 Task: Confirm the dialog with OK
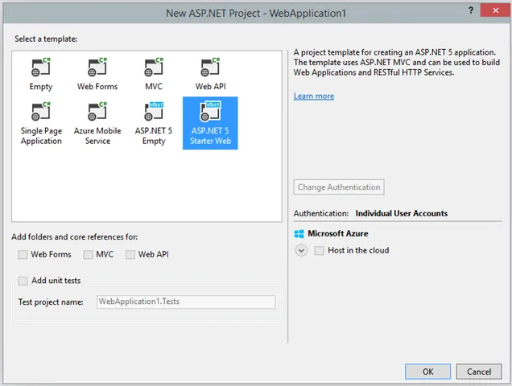point(427,372)
